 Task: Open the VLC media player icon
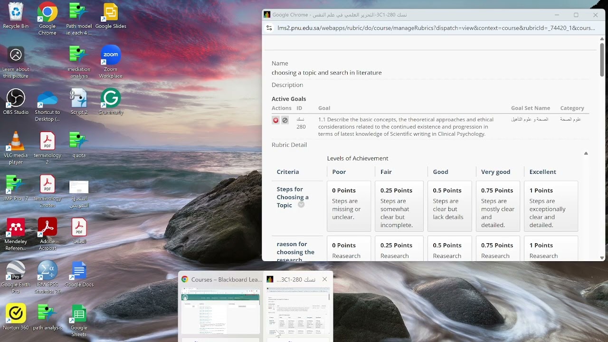click(16, 148)
